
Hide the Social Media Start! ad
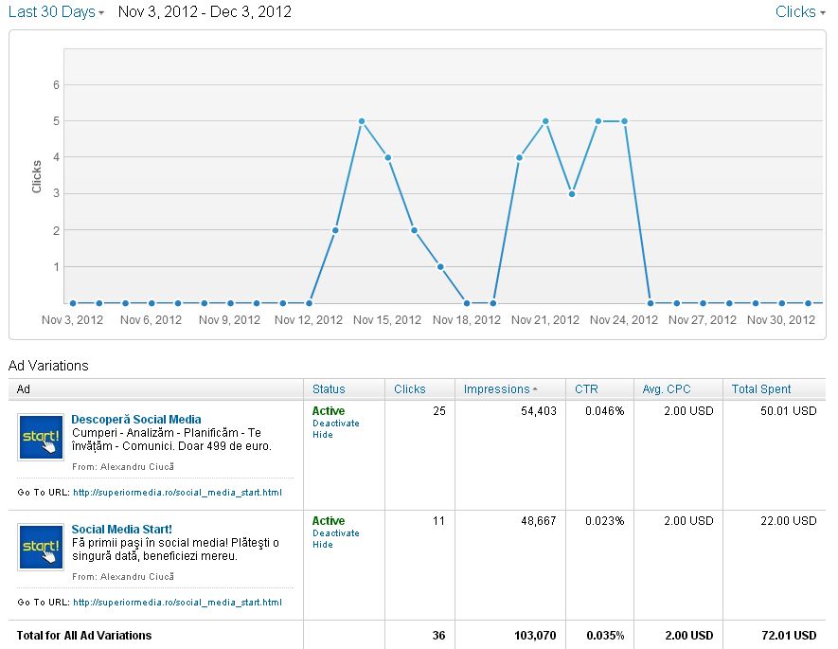click(x=323, y=545)
